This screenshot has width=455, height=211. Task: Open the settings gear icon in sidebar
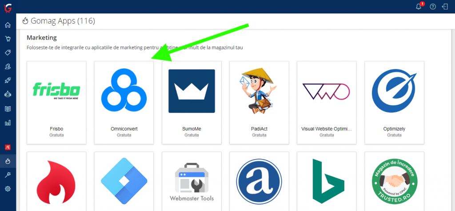coord(8,189)
